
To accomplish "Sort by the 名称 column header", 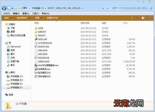I will (37, 23).
